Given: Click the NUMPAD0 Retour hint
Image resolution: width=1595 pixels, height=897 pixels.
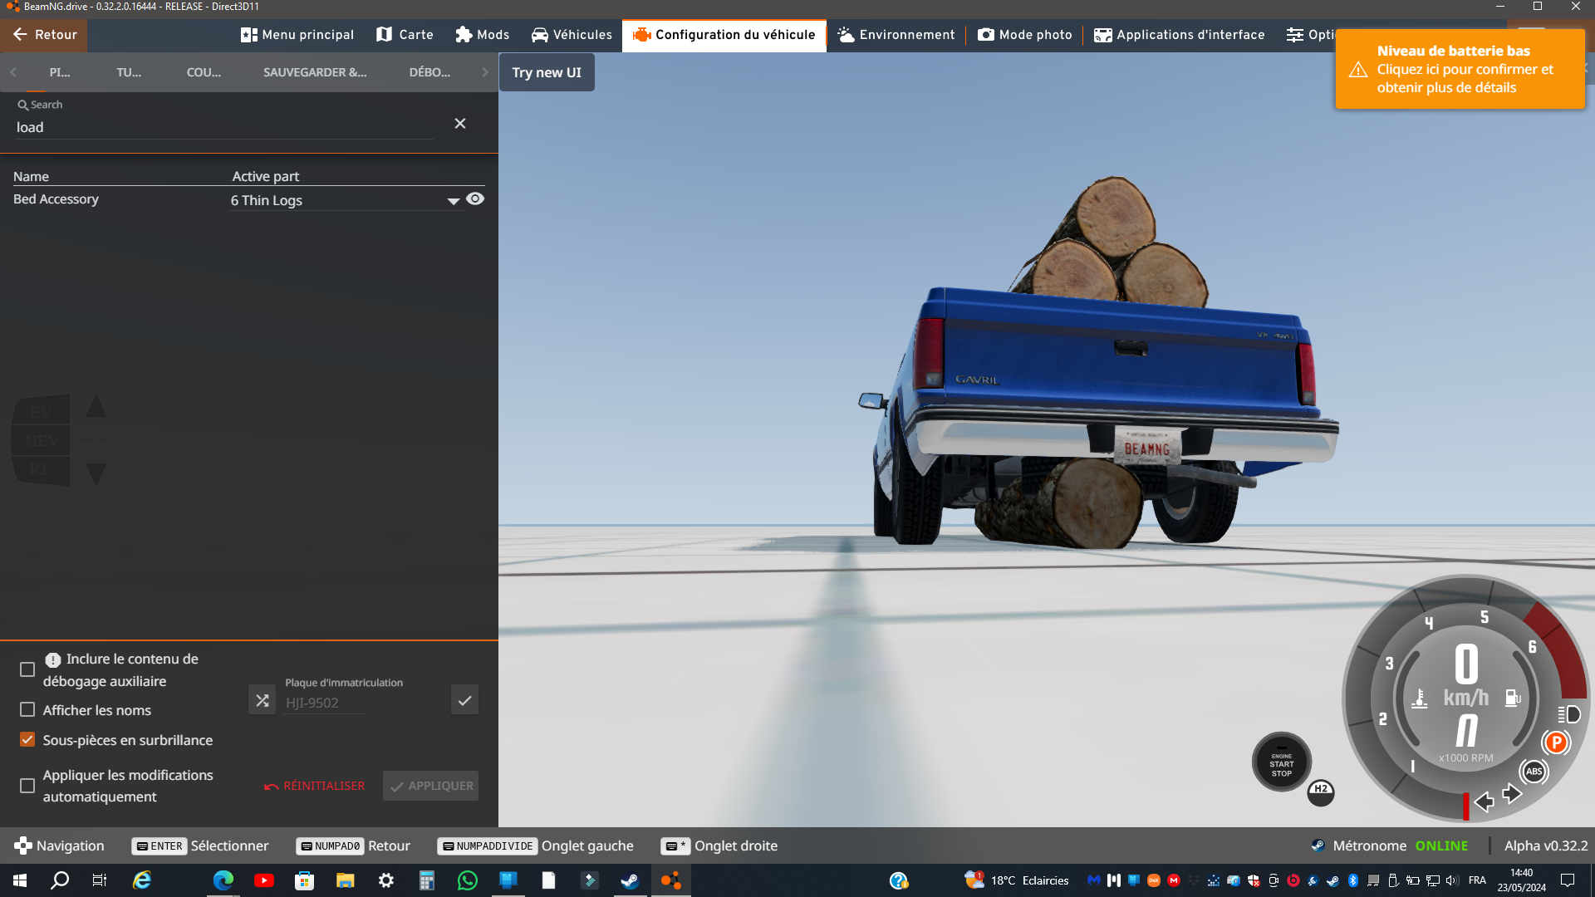Looking at the screenshot, I should pos(353,846).
